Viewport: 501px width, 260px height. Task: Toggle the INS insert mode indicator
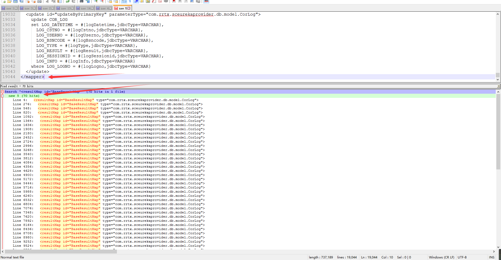point(492,257)
